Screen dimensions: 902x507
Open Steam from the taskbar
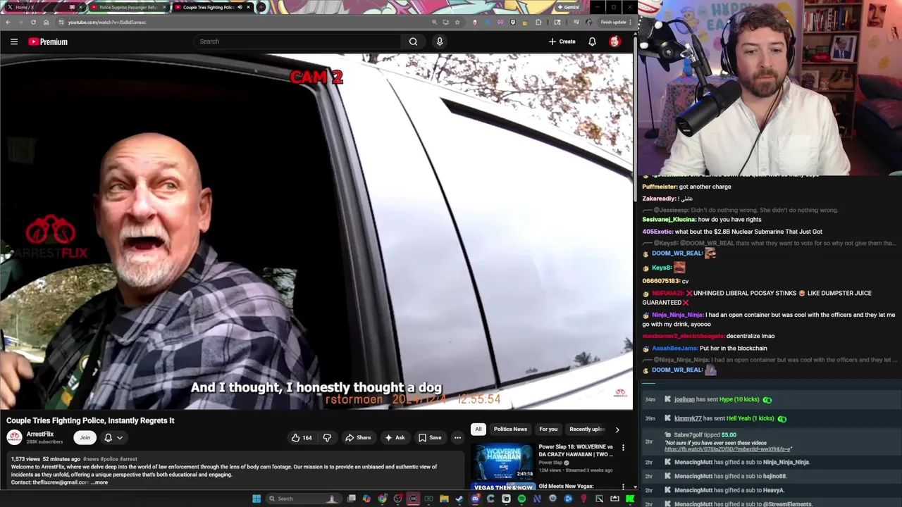point(459,499)
